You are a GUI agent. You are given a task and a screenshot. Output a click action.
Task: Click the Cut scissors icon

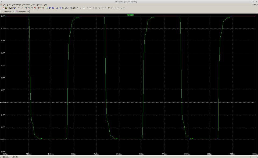57,8
